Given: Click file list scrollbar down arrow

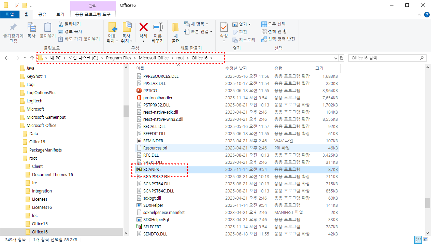Looking at the screenshot, I should 428,233.
